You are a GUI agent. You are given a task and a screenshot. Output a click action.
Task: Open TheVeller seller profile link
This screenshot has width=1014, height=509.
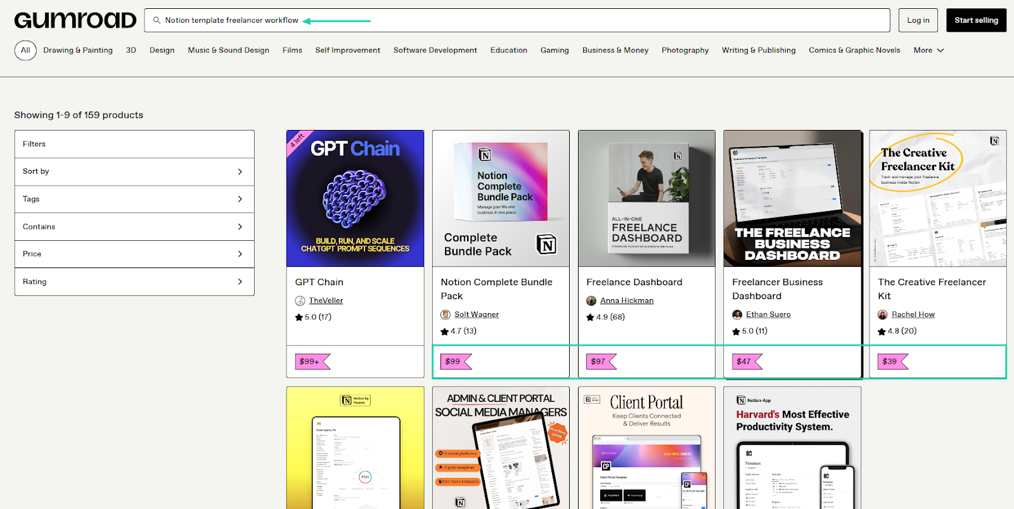click(x=326, y=300)
